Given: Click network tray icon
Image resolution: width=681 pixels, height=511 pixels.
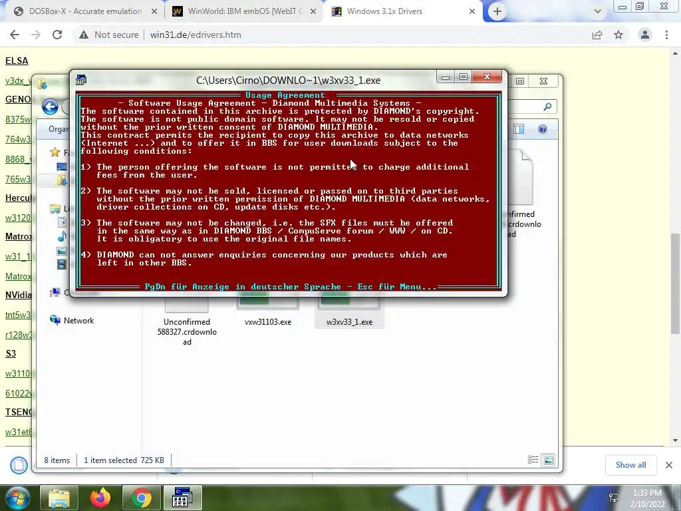Looking at the screenshot, I should click(614, 498).
